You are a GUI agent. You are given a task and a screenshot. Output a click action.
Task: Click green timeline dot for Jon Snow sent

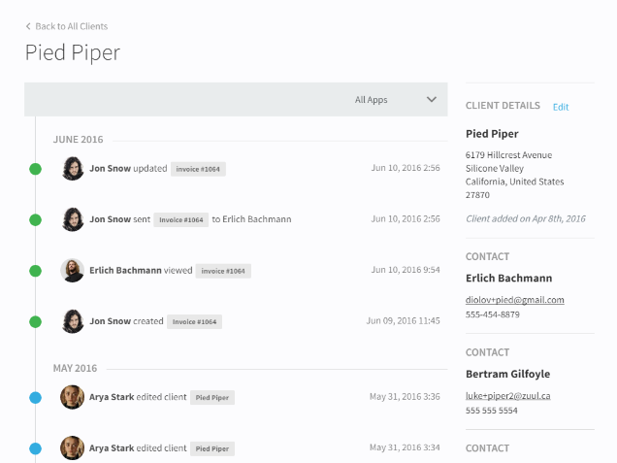[x=36, y=219]
